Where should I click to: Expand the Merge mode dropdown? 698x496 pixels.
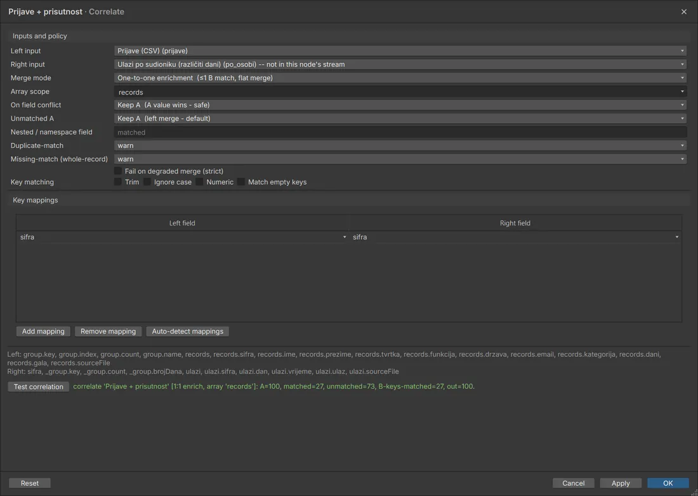[x=400, y=78]
